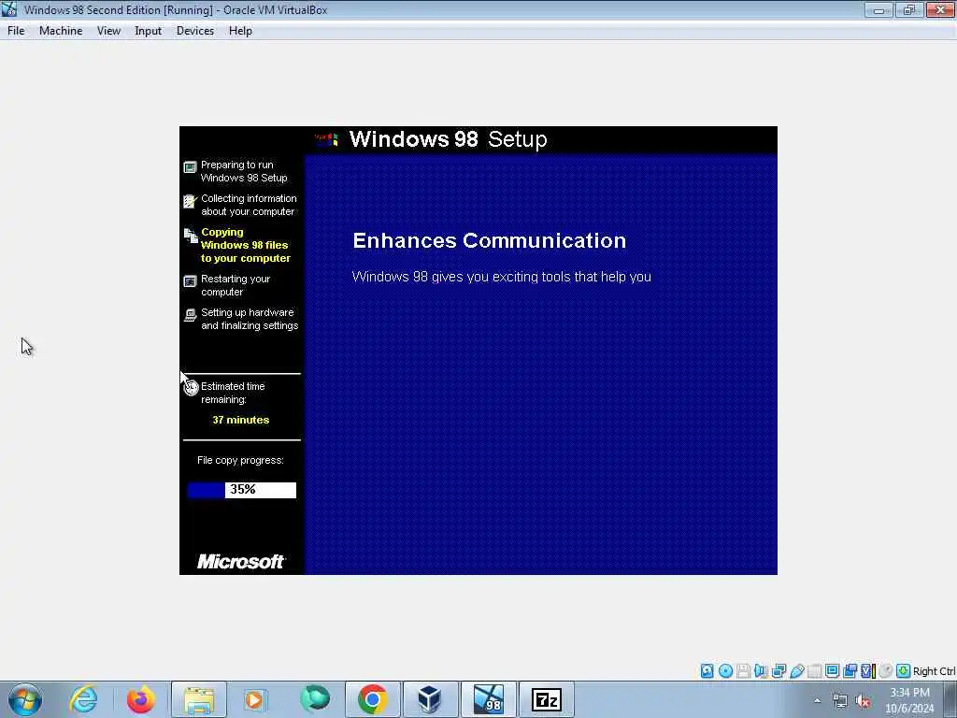Viewport: 957px width, 718px height.
Task: Minimize the VirtualBox VM window
Action: click(x=878, y=9)
